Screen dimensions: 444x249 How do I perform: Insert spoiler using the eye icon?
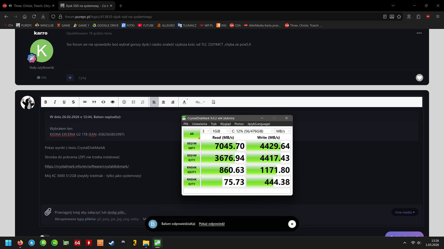tap(112, 102)
